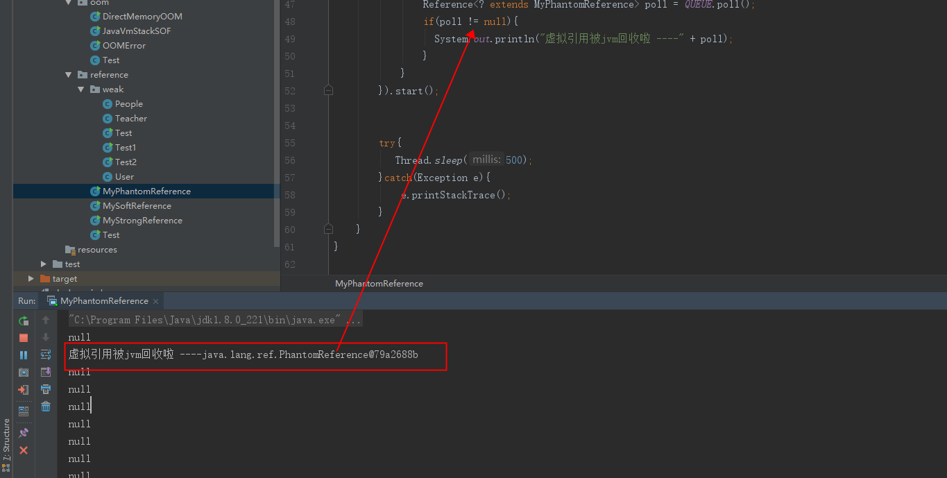Select the test folder
This screenshot has height=478, width=947.
(72, 264)
